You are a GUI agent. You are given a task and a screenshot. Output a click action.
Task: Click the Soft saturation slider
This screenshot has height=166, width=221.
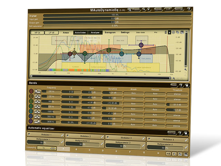117,26
